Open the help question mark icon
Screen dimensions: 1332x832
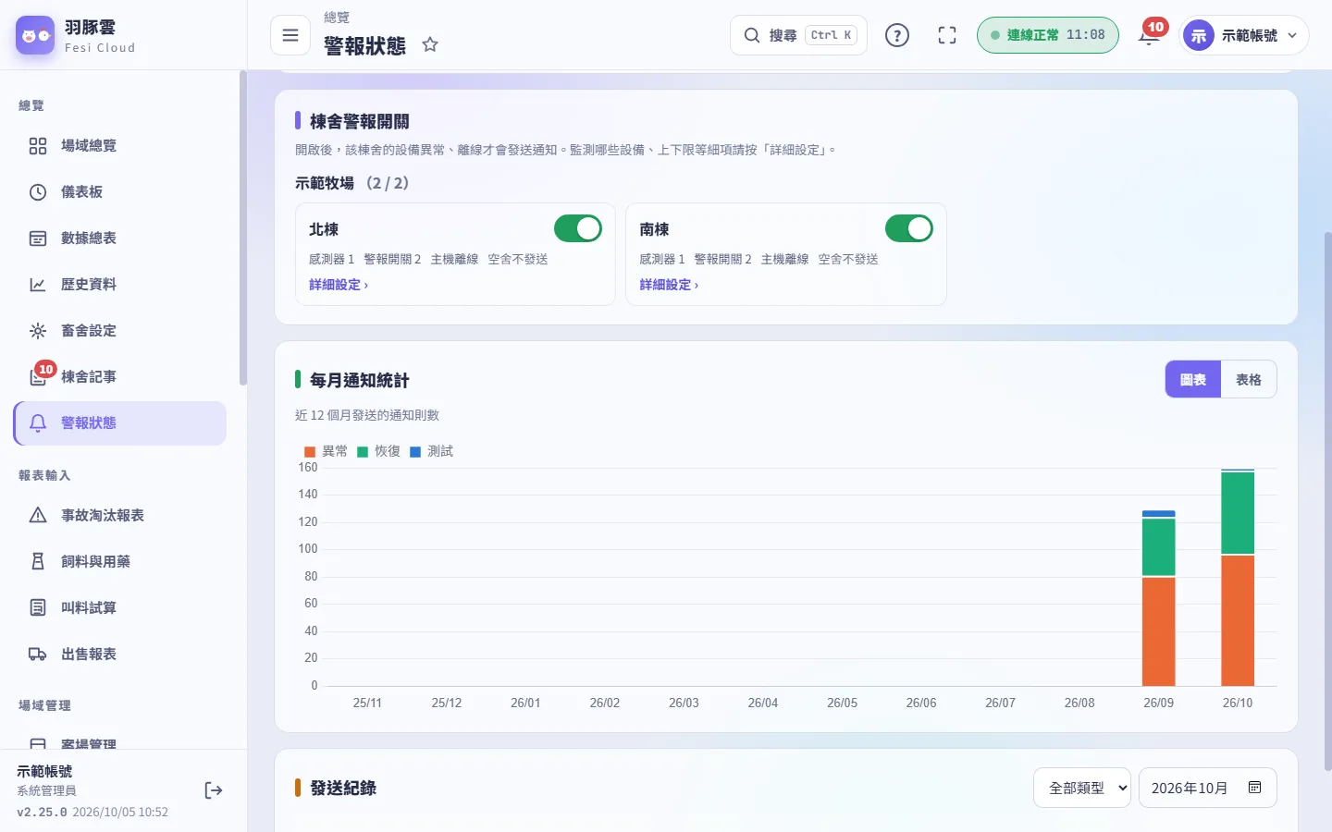click(x=897, y=35)
